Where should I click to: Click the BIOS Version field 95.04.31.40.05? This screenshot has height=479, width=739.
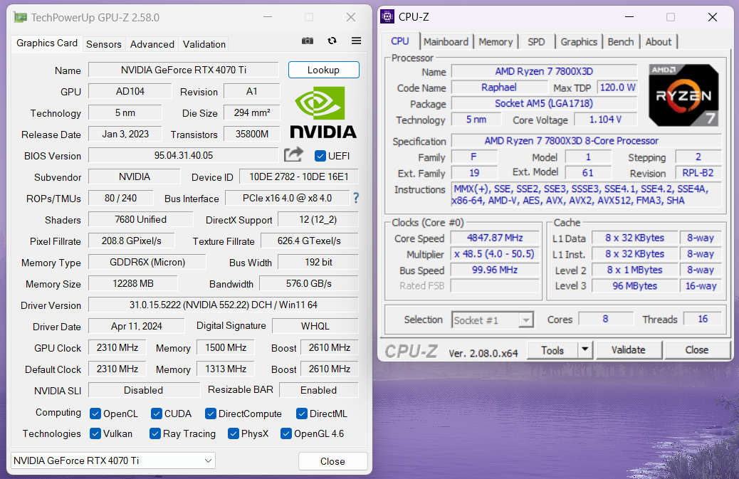(x=184, y=155)
